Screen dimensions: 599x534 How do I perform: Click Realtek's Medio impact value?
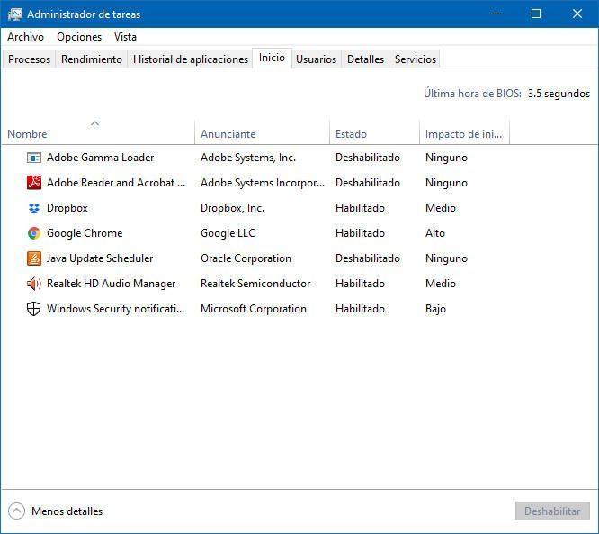pyautogui.click(x=441, y=284)
